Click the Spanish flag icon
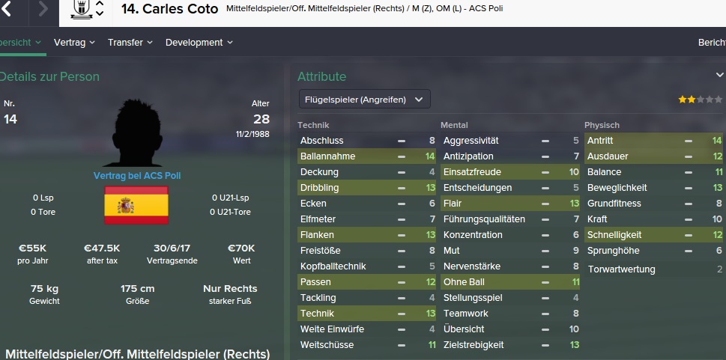The height and width of the screenshot is (360, 726). coord(136,205)
